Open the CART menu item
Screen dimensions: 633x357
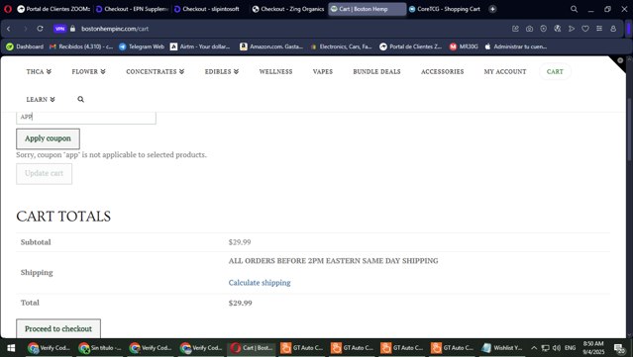pos(555,72)
